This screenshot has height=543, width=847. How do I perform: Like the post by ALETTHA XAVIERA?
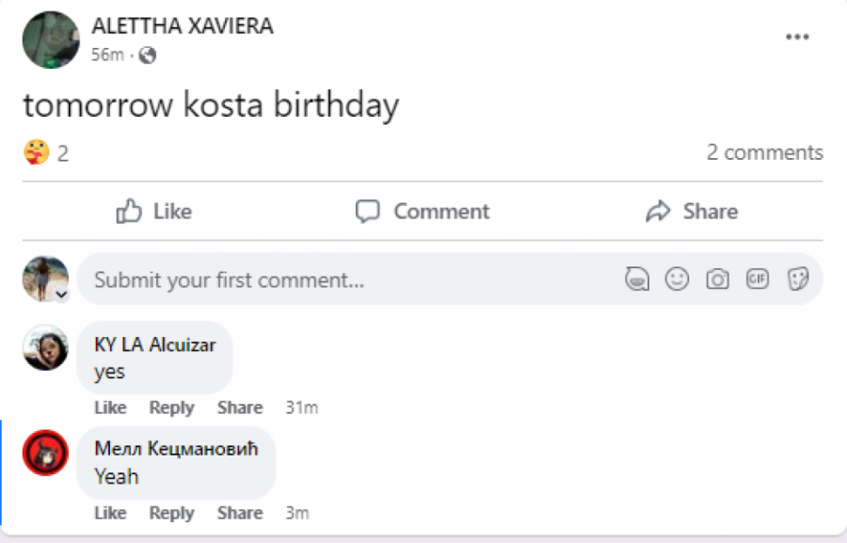tap(153, 212)
